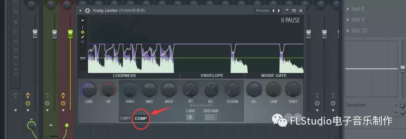Image resolution: width=406 pixels, height=139 pixels.
Task: Click the Fruity Limiter title text
Action: point(105,11)
